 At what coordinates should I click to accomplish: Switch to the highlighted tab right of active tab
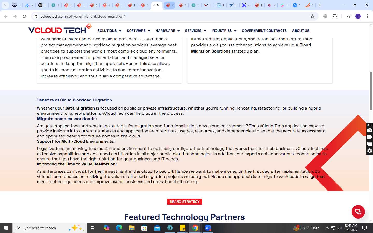[x=169, y=5]
